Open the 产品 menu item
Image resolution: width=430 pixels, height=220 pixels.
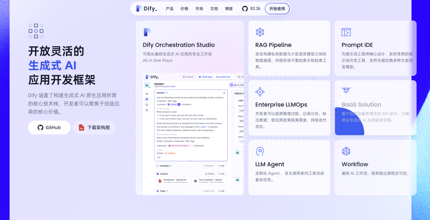170,8
